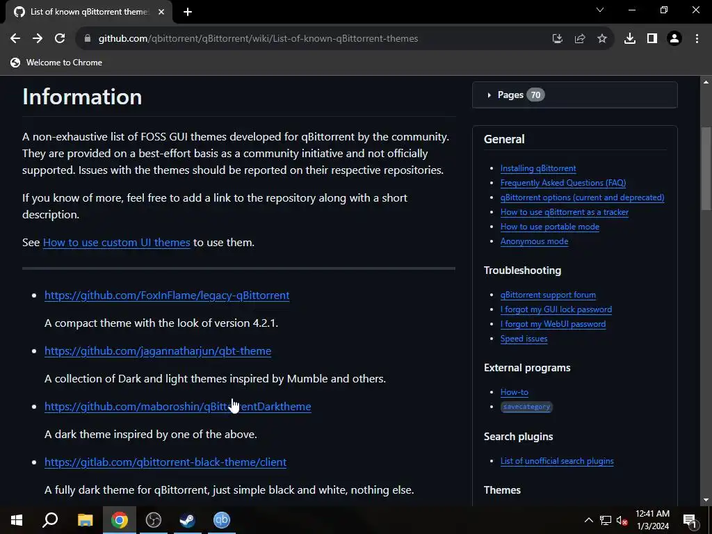The width and height of the screenshot is (712, 534).
Task: Open the network tray icon
Action: tap(606, 520)
